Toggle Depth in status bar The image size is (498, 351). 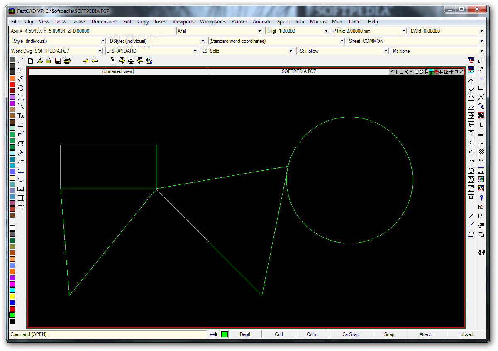click(246, 334)
